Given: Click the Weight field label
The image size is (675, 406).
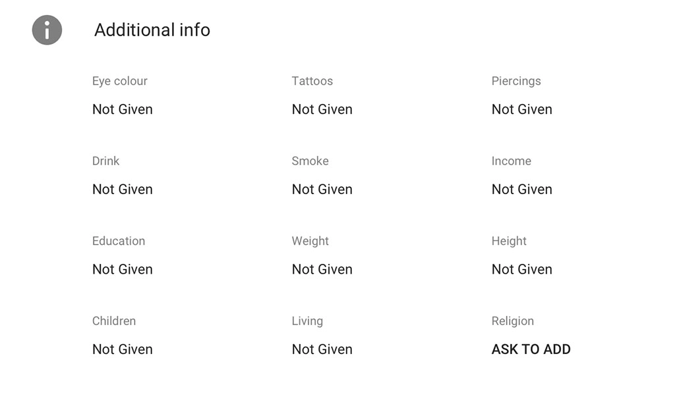Looking at the screenshot, I should (310, 241).
